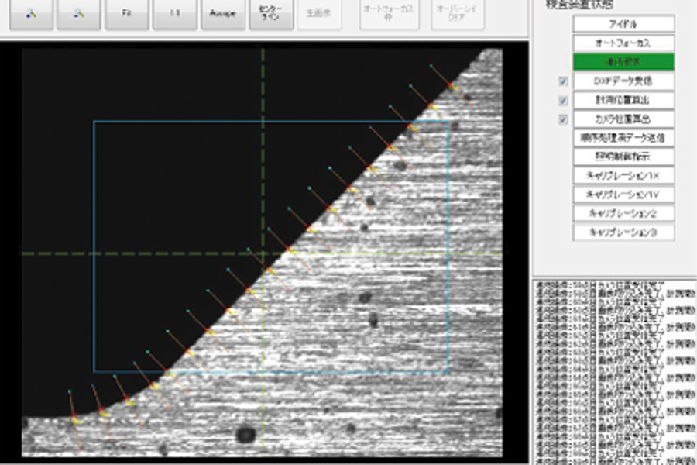The height and width of the screenshot is (465, 697).
Task: Toggle checkbox beside DXFデータ受信
Action: (x=563, y=81)
